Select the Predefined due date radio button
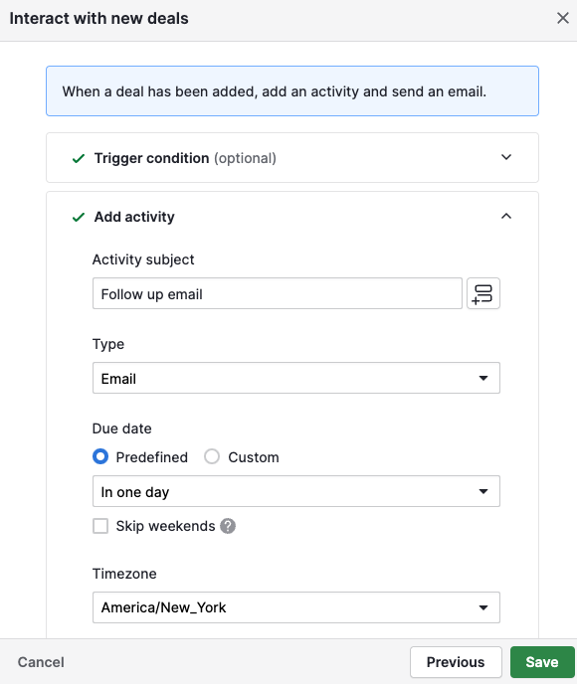The width and height of the screenshot is (577, 684). tap(100, 456)
